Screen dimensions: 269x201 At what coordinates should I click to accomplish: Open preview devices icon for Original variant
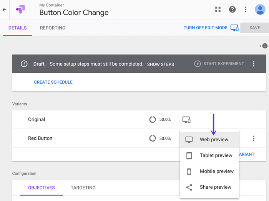tap(186, 120)
